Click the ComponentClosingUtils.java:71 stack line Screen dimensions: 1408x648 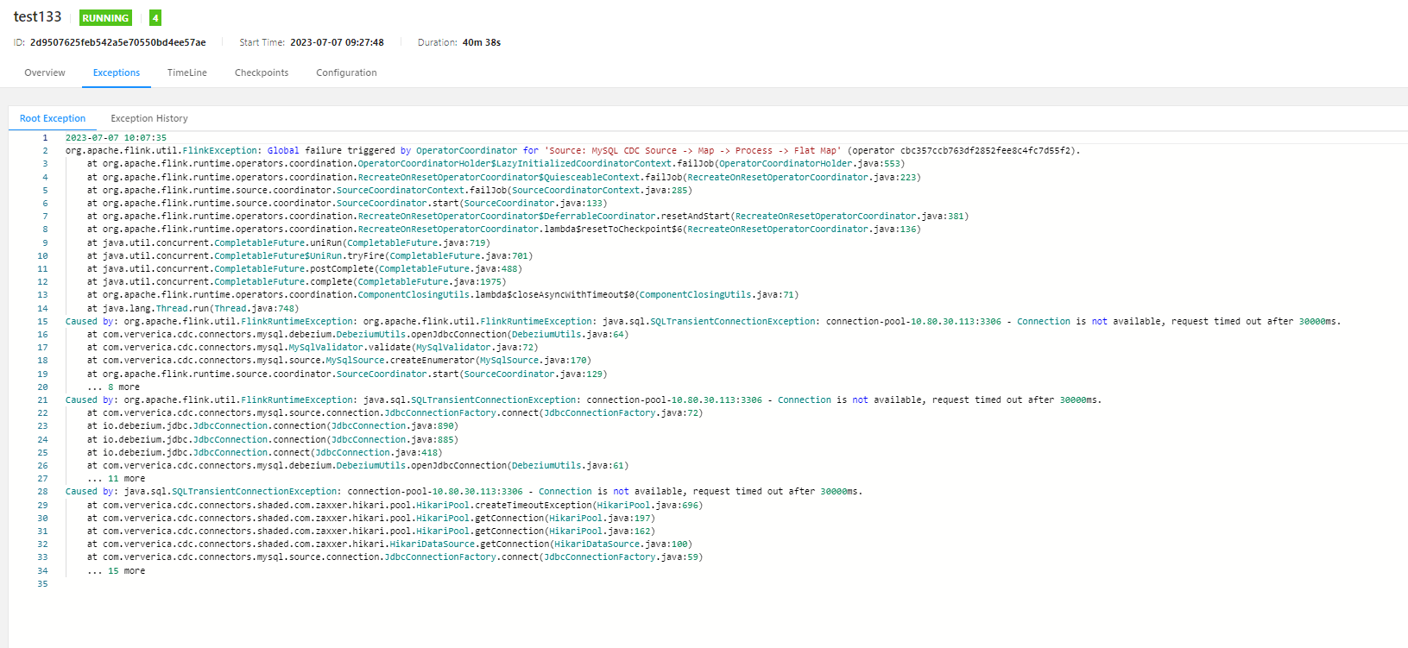click(443, 294)
